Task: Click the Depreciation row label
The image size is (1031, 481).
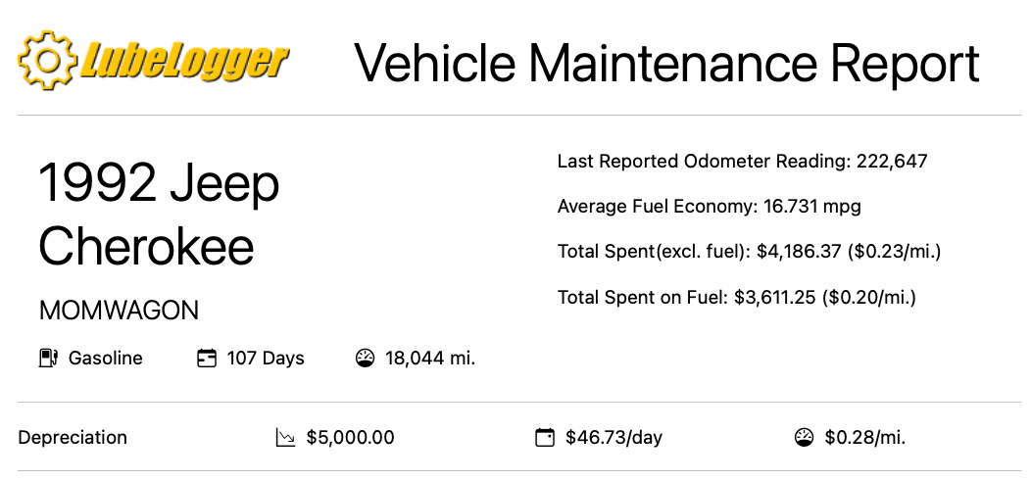Action: tap(73, 438)
